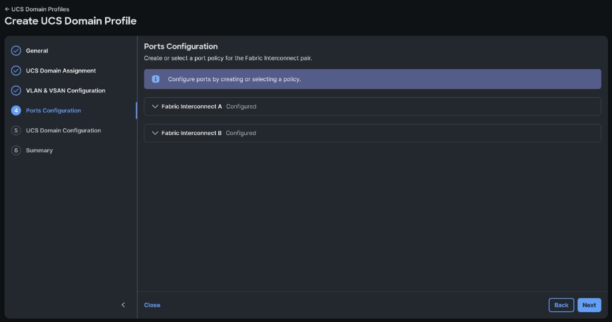Viewport: 612px width, 322px height.
Task: Collapse the wizard sidebar with left chevron
Action: click(x=123, y=305)
